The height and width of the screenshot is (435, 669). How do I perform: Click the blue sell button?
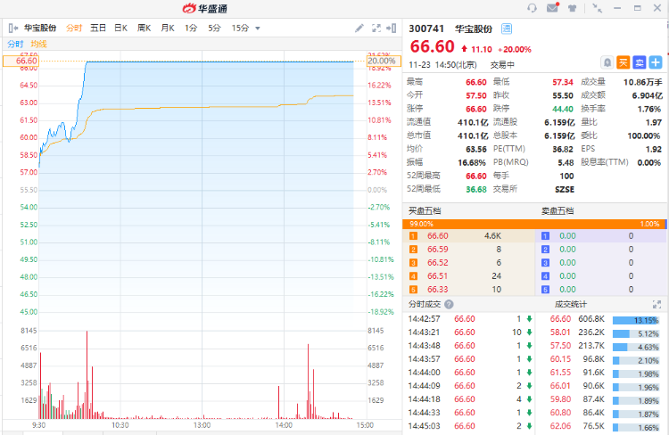pyautogui.click(x=640, y=62)
